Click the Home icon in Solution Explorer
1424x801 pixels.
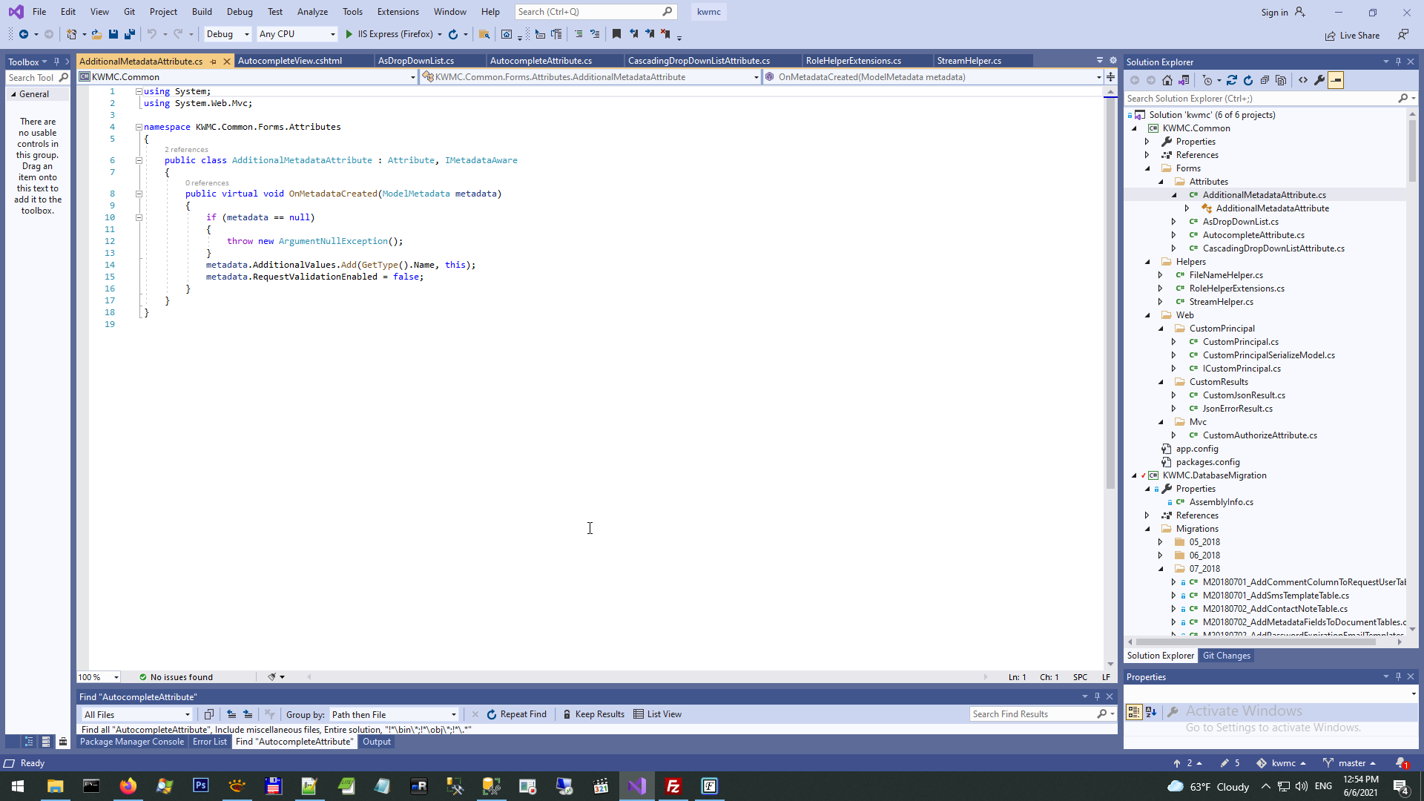click(x=1167, y=80)
